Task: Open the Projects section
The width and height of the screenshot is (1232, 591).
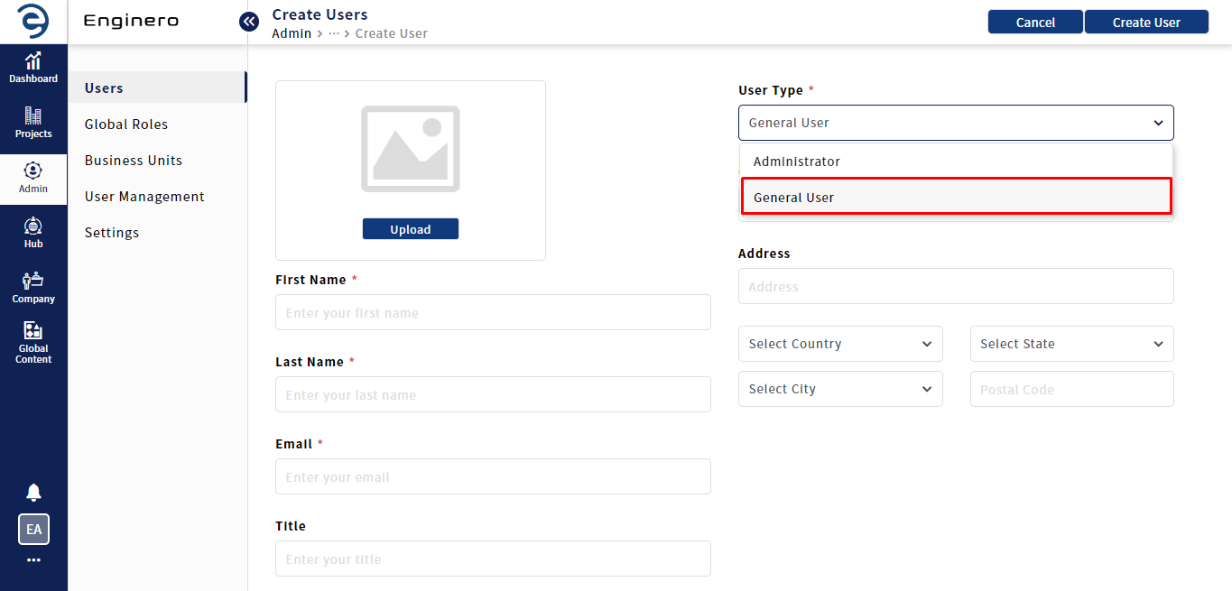Action: tap(33, 123)
